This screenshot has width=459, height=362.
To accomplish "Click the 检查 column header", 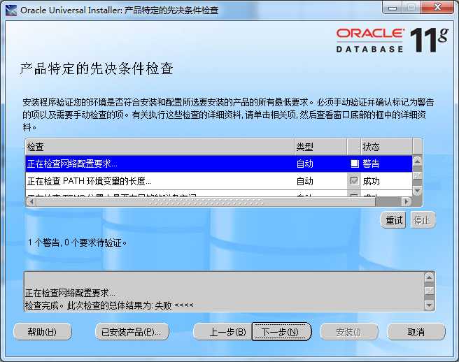I will [160, 147].
